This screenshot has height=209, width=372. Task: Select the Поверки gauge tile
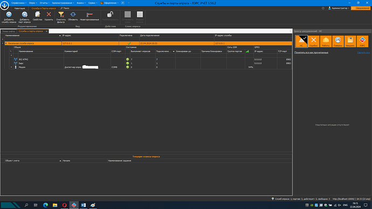[338, 41]
